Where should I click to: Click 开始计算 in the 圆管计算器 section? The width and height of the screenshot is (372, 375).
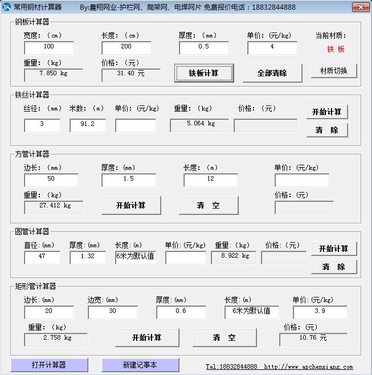pyautogui.click(x=334, y=248)
